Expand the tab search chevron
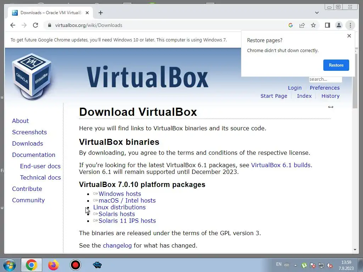Image resolution: width=363 pixels, height=272 pixels. click(x=317, y=13)
